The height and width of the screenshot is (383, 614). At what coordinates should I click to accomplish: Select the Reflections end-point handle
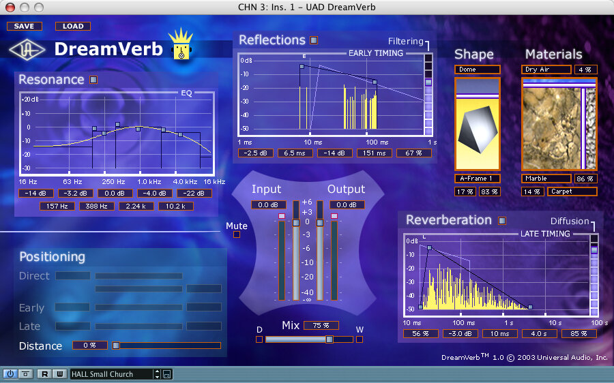click(x=375, y=82)
